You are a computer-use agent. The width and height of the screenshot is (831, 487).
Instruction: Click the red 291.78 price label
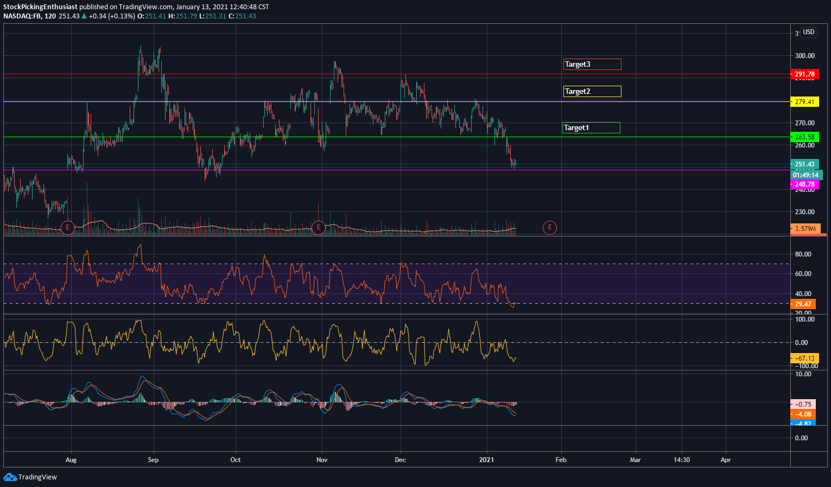(804, 74)
